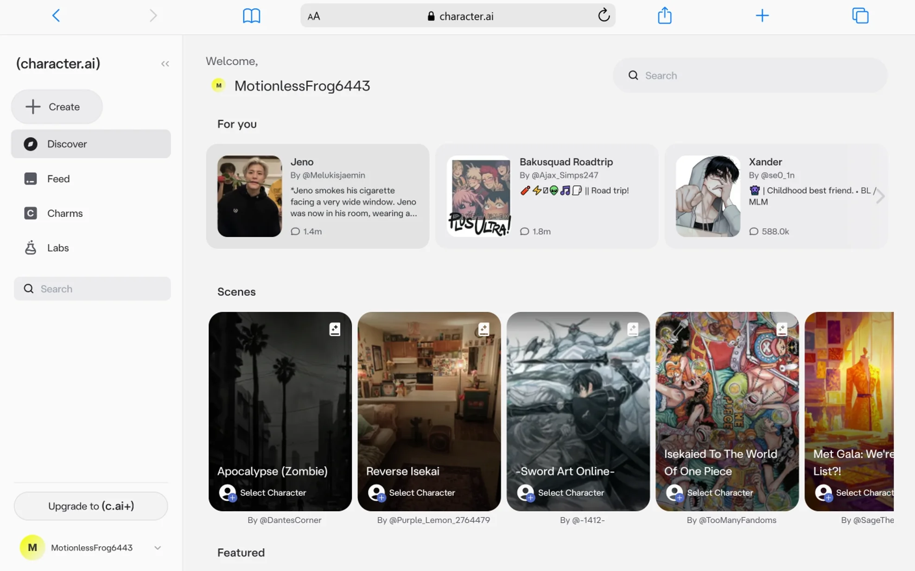
Task: Click the top-right Search box
Action: [750, 76]
